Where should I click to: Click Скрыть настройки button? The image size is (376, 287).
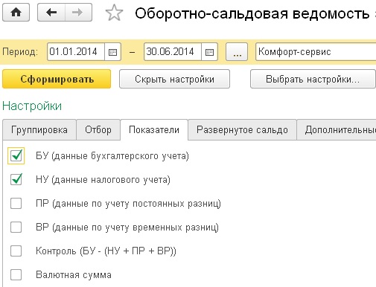click(x=174, y=79)
